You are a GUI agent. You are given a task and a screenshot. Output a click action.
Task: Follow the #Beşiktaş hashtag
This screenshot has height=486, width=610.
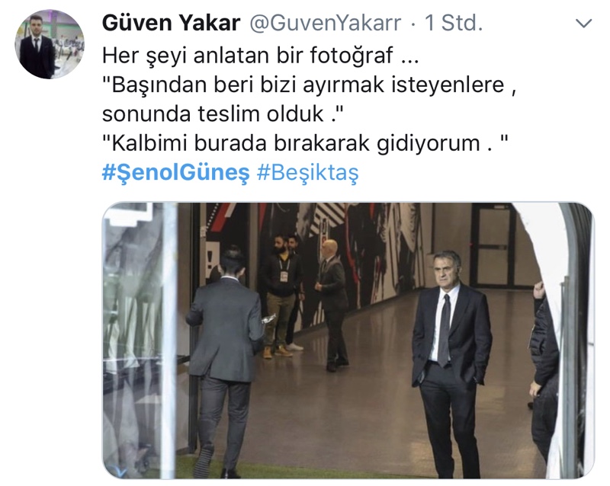(x=308, y=173)
